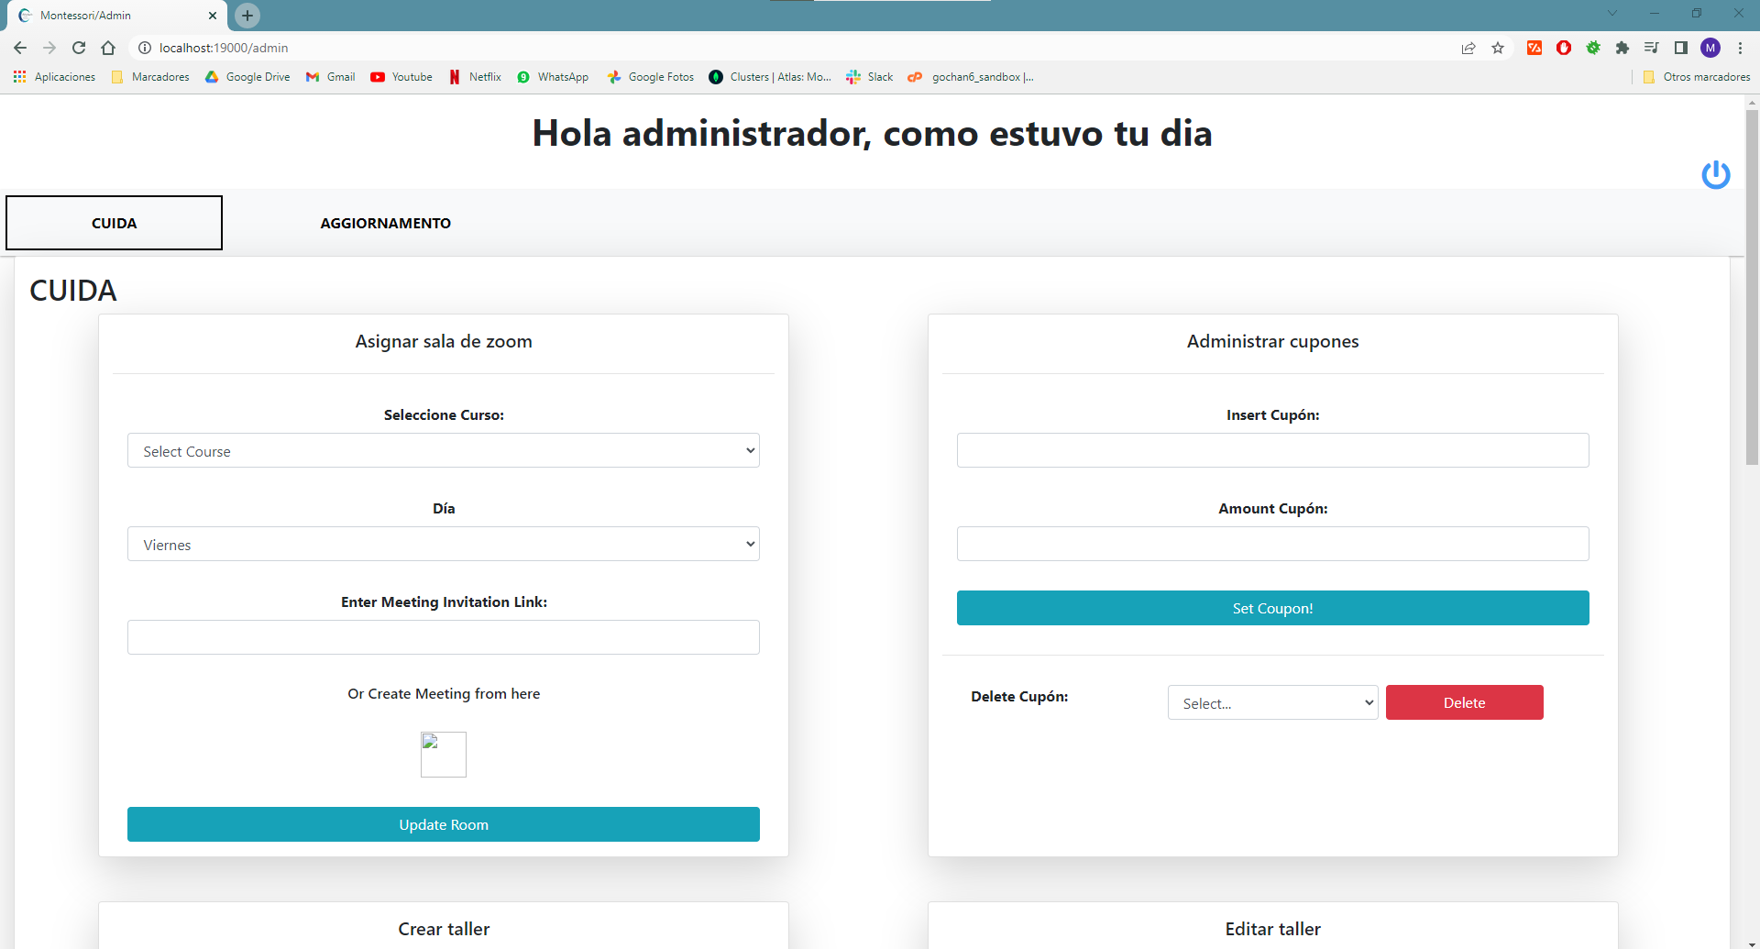Expand the Select Course dropdown
Viewport: 1760px width, 949px height.
click(444, 451)
